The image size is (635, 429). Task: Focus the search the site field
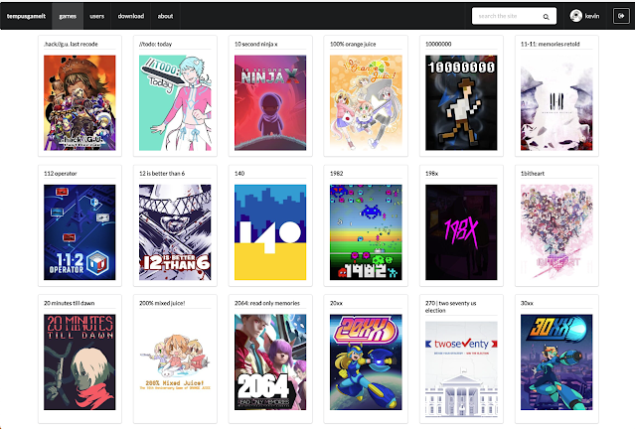(514, 16)
